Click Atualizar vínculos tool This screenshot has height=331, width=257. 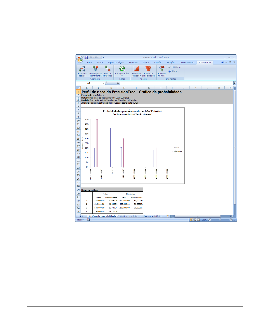click(x=161, y=71)
